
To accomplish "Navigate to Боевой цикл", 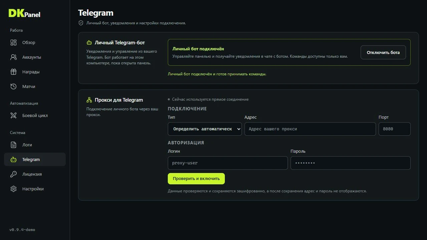I will click(35, 115).
